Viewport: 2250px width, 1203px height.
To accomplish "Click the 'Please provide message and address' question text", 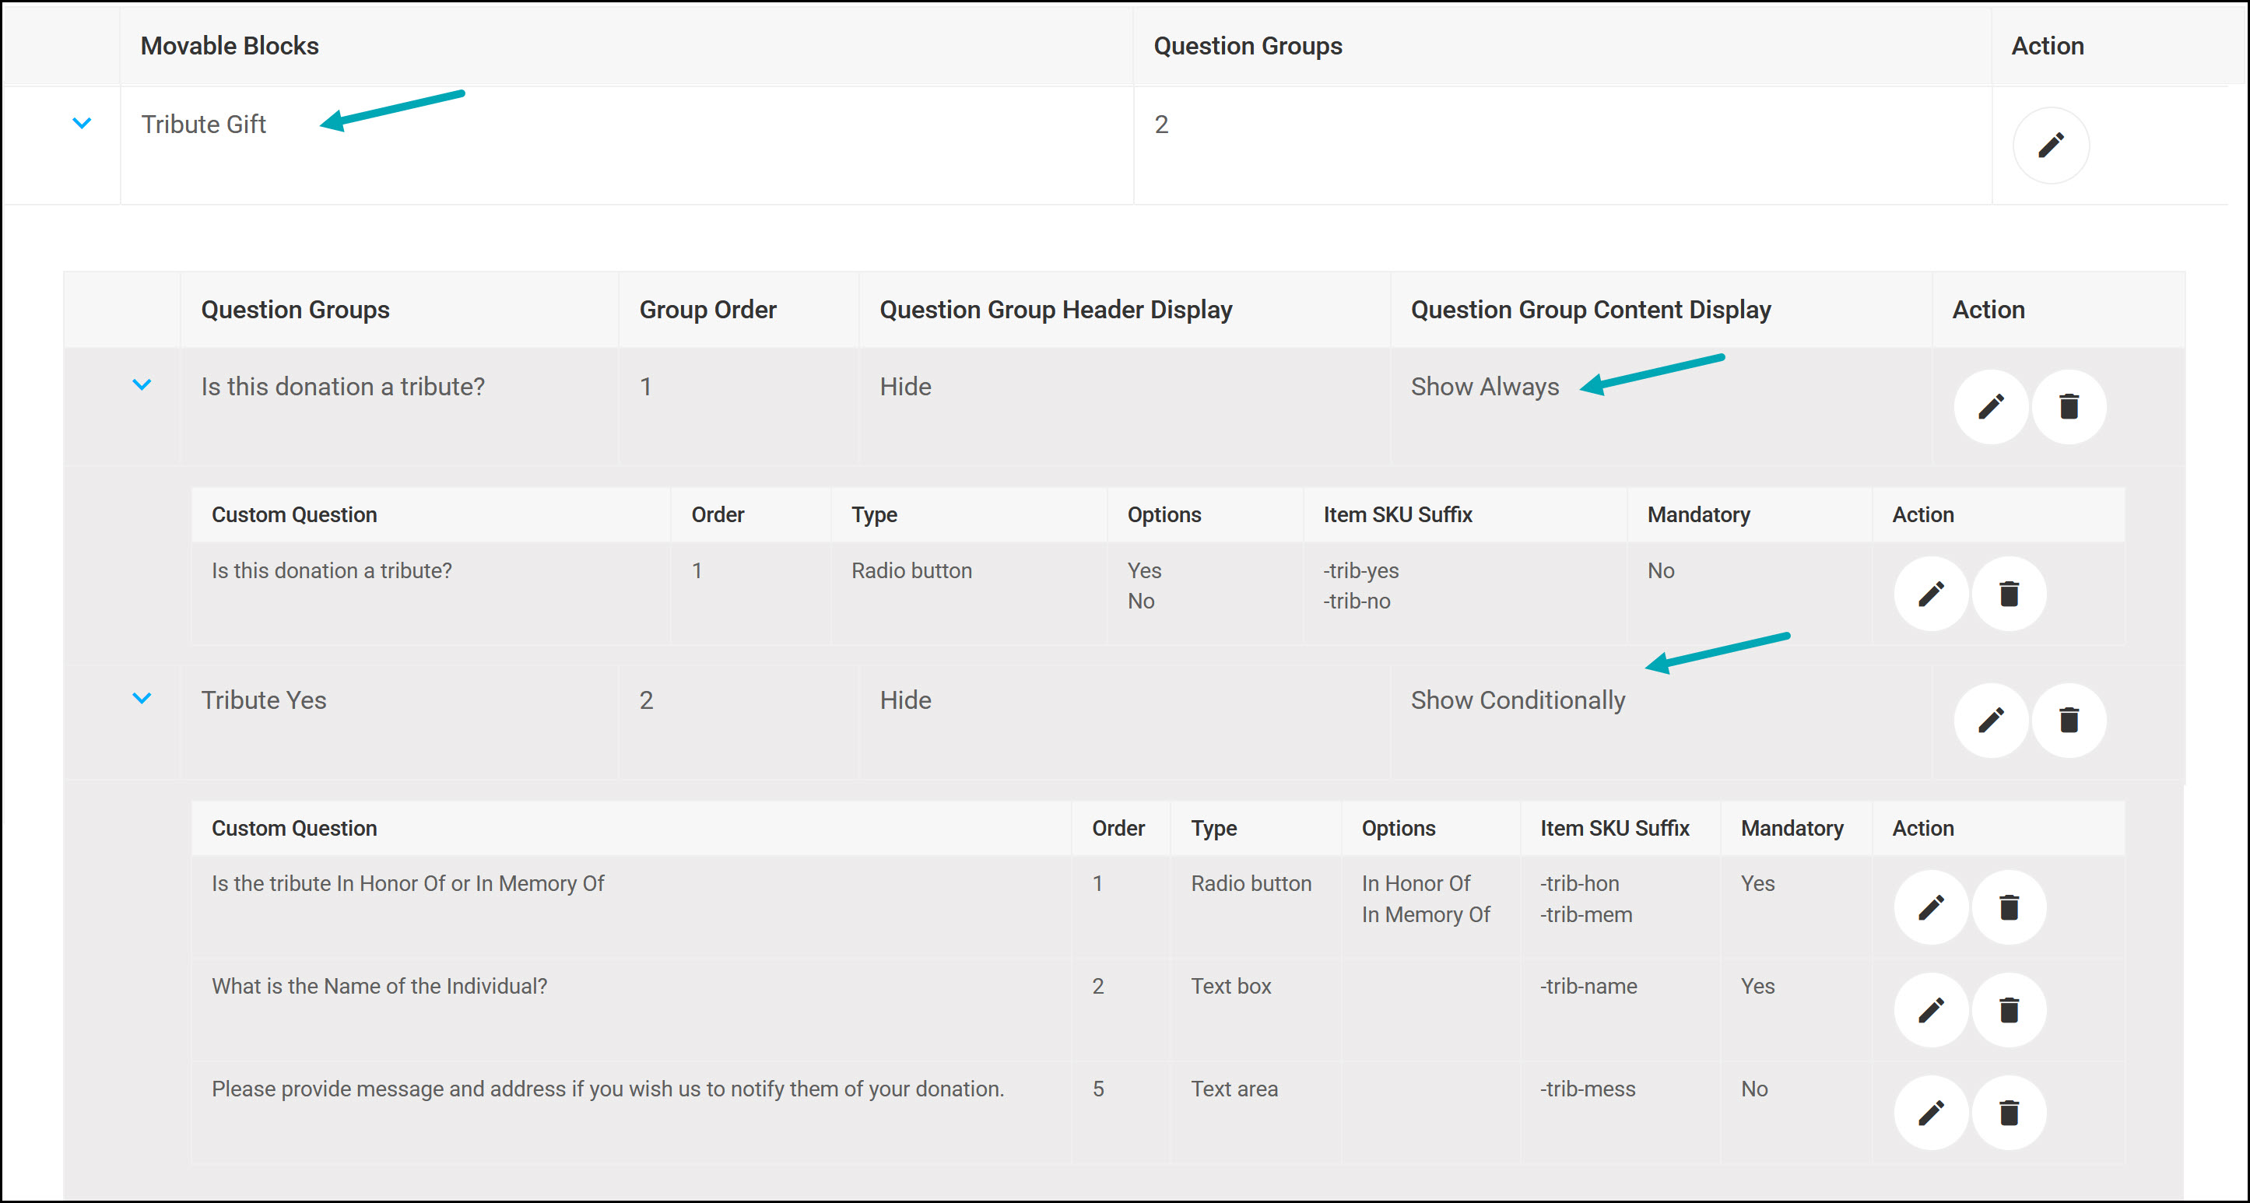I will (608, 1089).
